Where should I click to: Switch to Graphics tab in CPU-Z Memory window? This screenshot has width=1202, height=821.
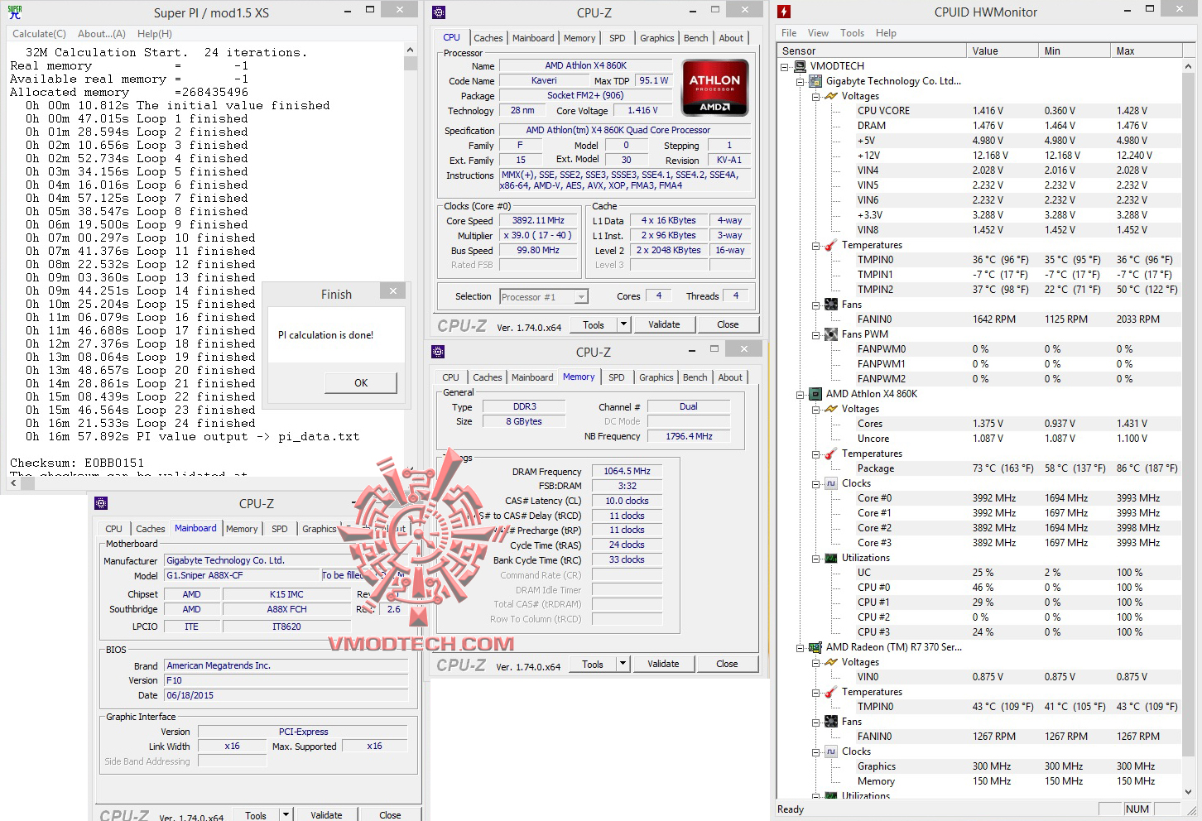click(x=656, y=377)
